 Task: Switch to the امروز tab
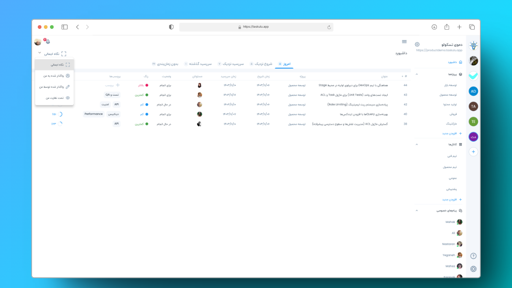click(x=284, y=64)
